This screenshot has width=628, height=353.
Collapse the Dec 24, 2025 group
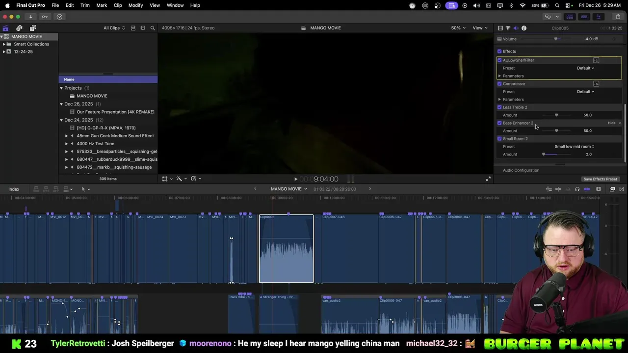tap(61, 120)
